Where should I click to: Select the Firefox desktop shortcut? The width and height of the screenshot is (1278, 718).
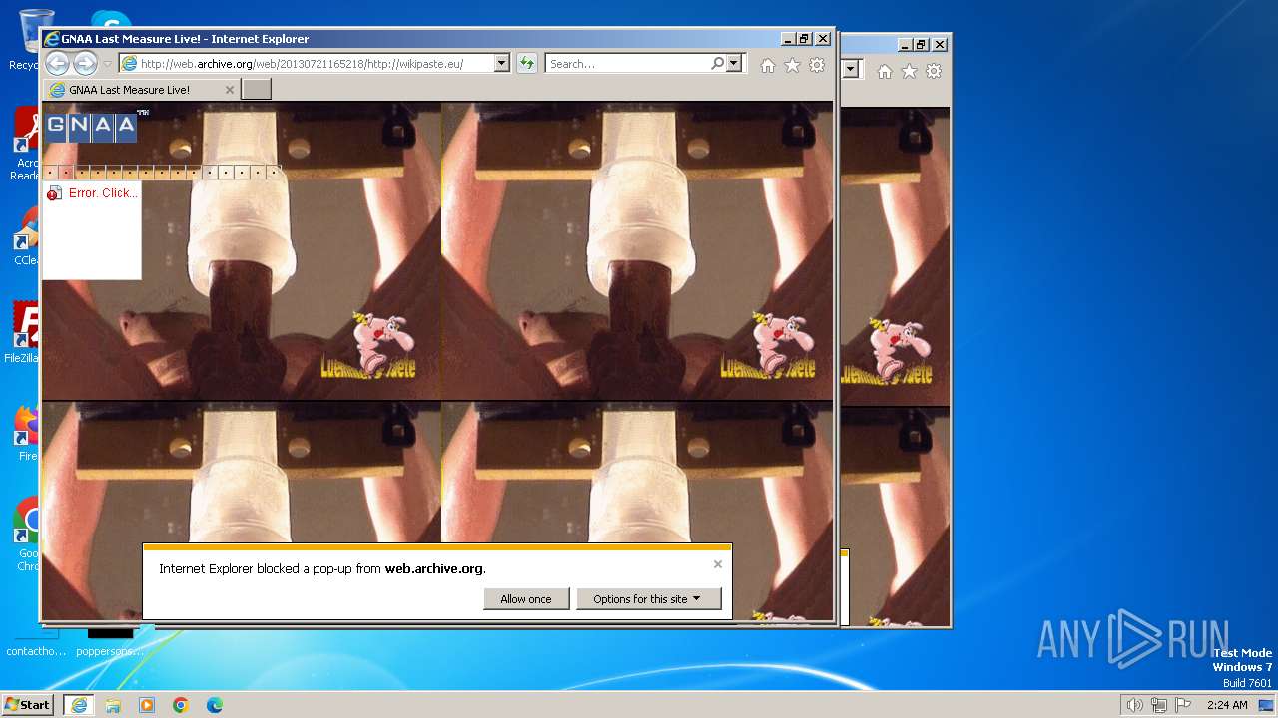tap(27, 432)
